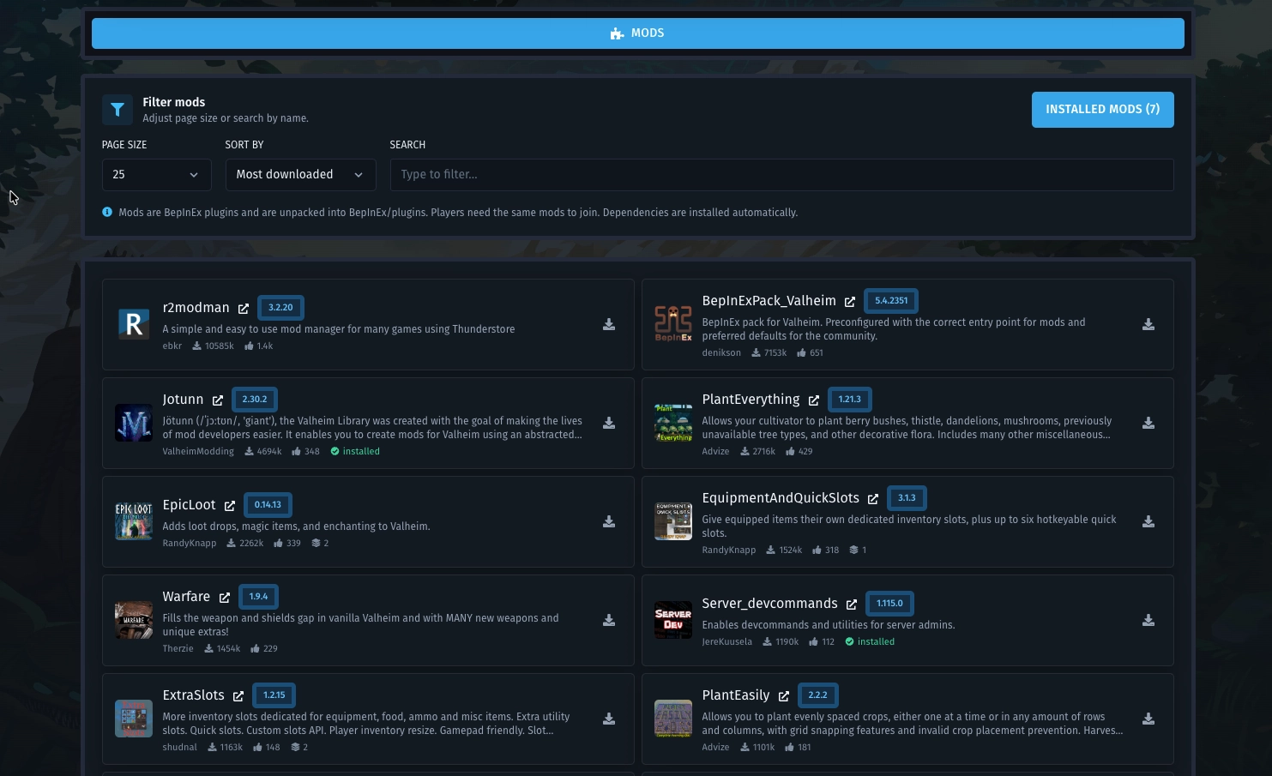Open Server_devcommands external link icon
The width and height of the screenshot is (1272, 776).
click(852, 604)
